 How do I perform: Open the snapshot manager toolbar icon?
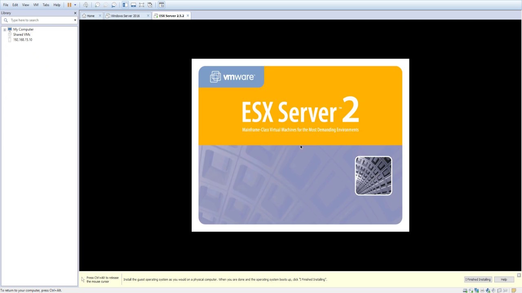(114, 5)
